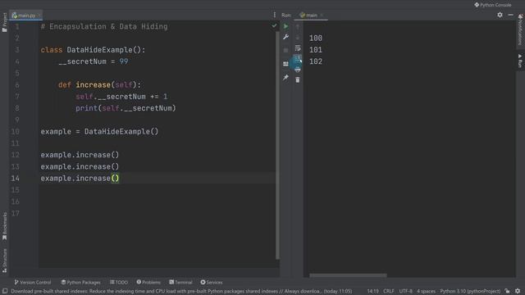
Task: Click output value 102 in console
Action: pos(316,61)
